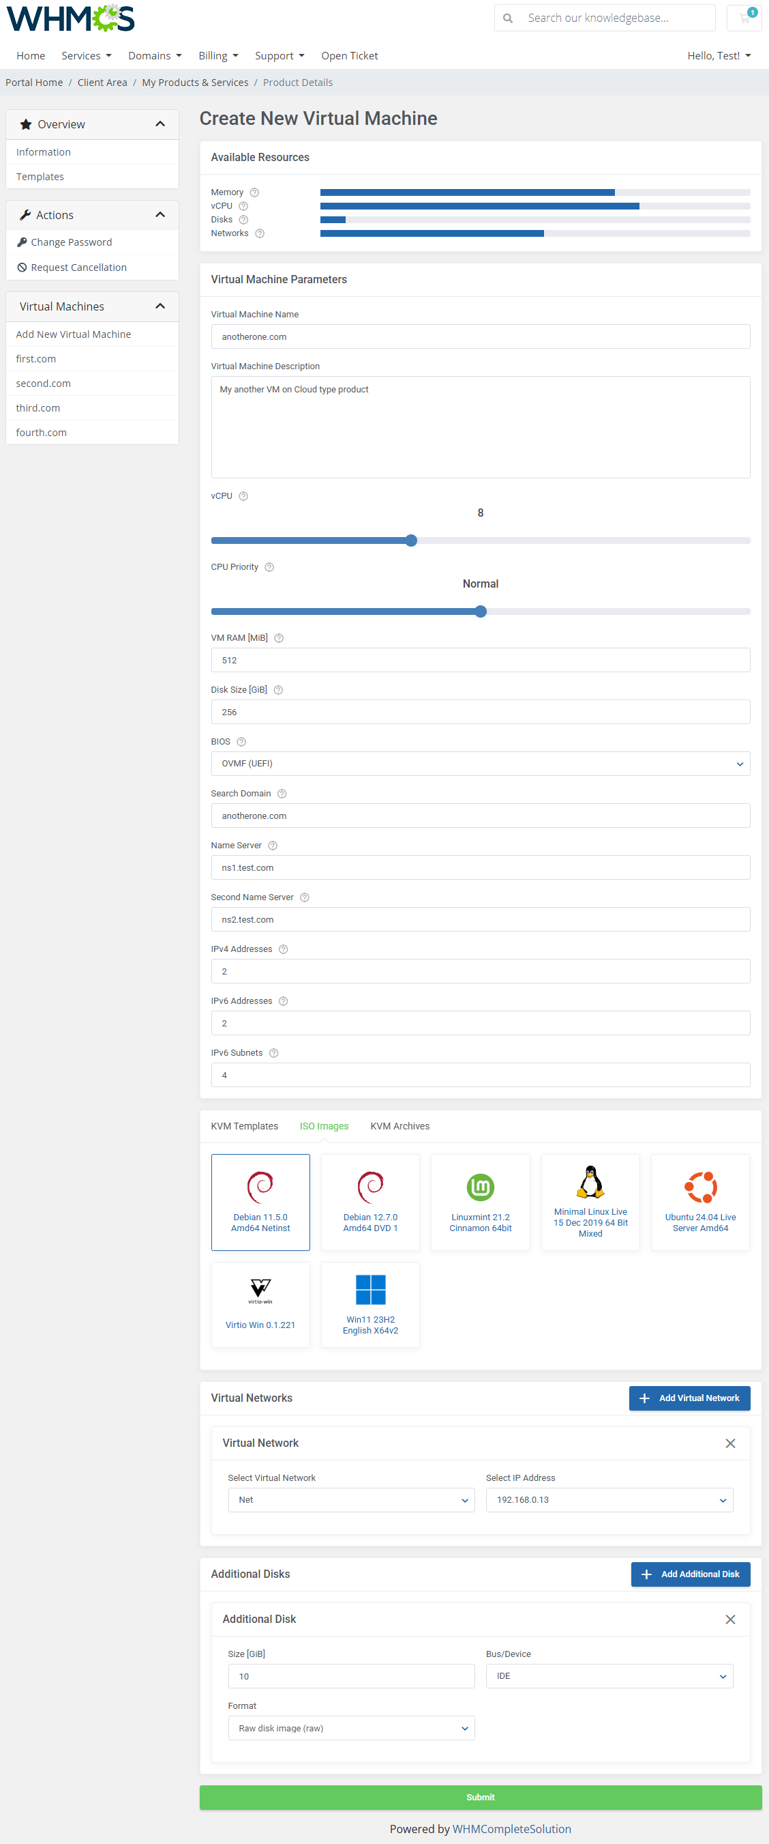This screenshot has width=769, height=1844.
Task: Click the VM RAM [MiB] input field
Action: click(481, 660)
